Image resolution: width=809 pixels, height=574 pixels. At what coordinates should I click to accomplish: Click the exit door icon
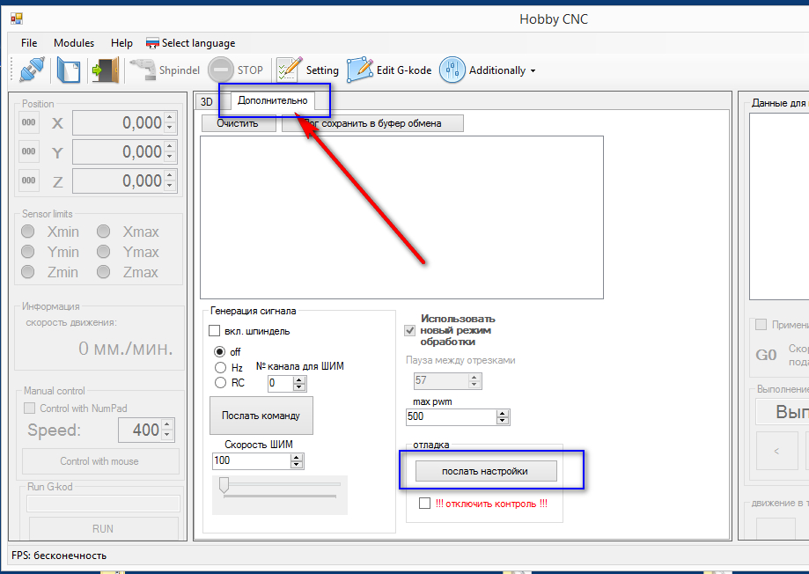pyautogui.click(x=106, y=70)
